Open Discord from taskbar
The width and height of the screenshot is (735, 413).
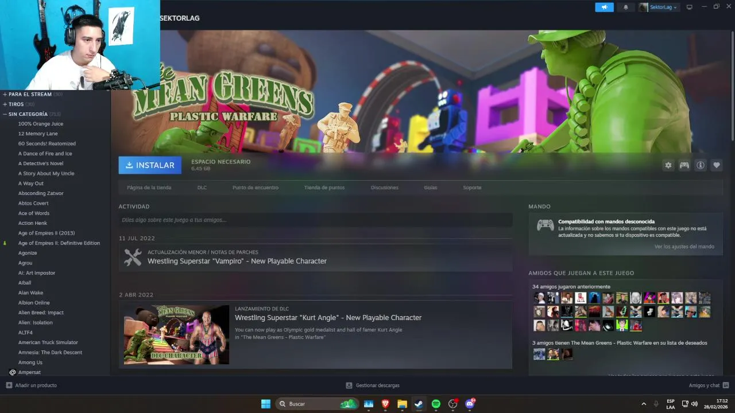(470, 404)
